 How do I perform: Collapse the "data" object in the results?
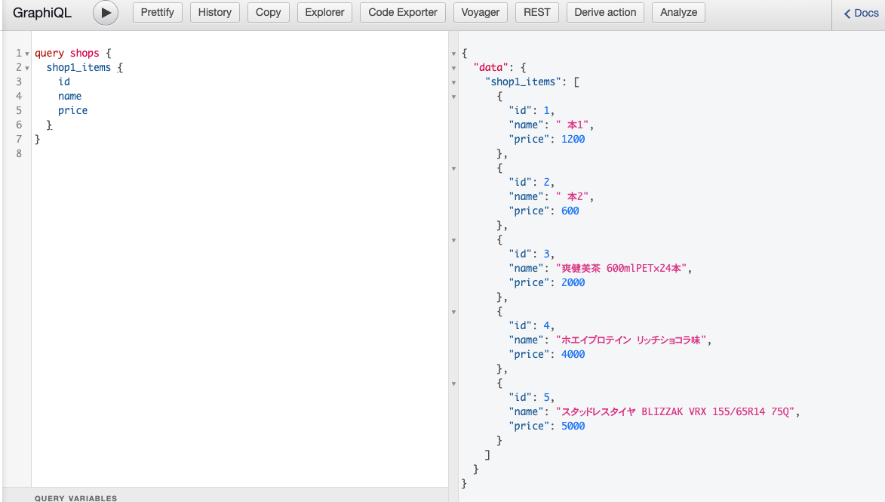[453, 69]
